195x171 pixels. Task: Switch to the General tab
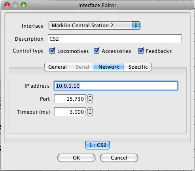[58, 67]
